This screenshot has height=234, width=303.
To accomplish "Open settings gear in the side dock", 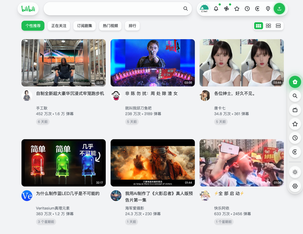I will click(x=295, y=186).
